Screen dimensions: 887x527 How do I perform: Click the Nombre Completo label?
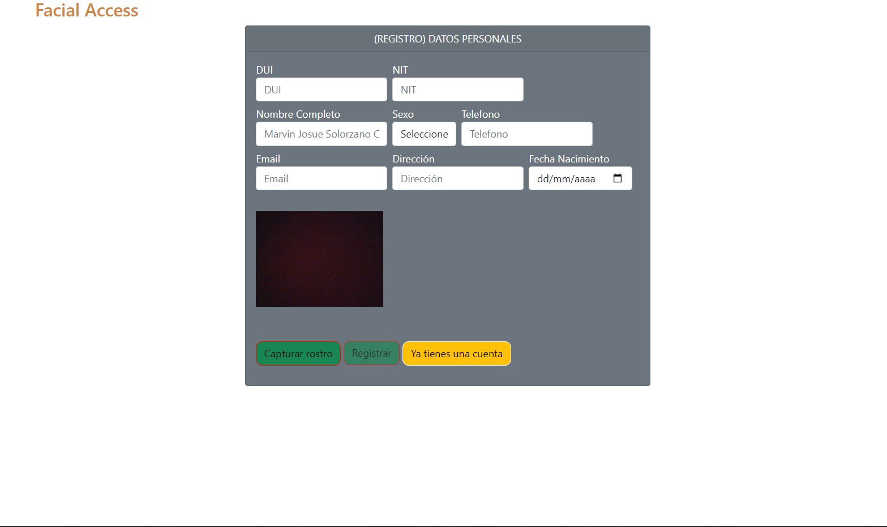(x=298, y=114)
